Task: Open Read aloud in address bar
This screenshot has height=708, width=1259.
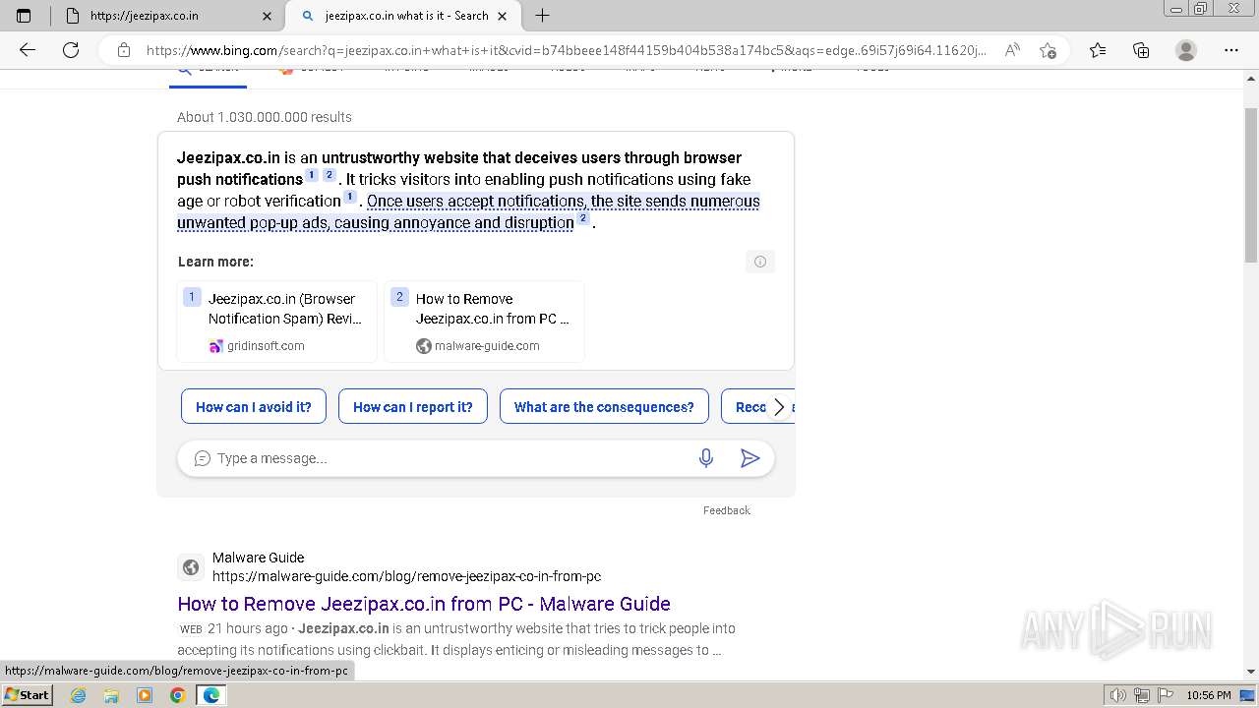Action: [x=1011, y=50]
